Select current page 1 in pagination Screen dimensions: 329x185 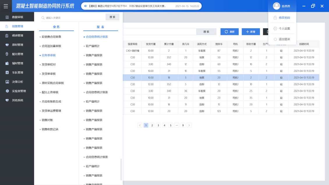(146, 125)
